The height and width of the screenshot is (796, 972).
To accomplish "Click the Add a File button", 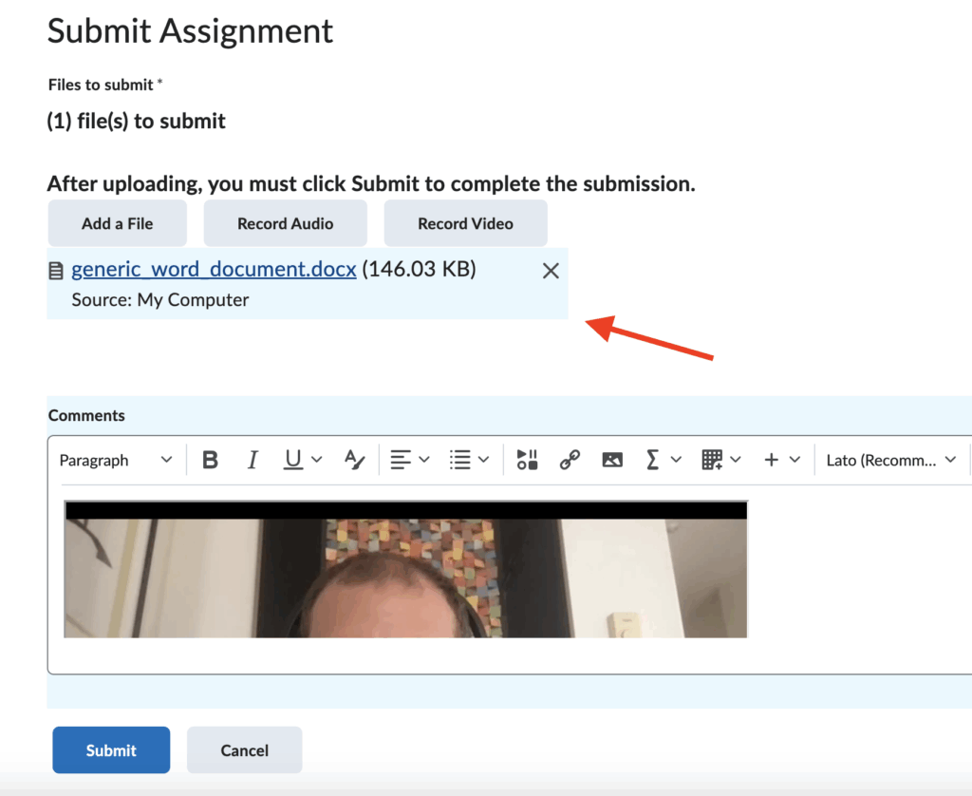I will point(117,224).
